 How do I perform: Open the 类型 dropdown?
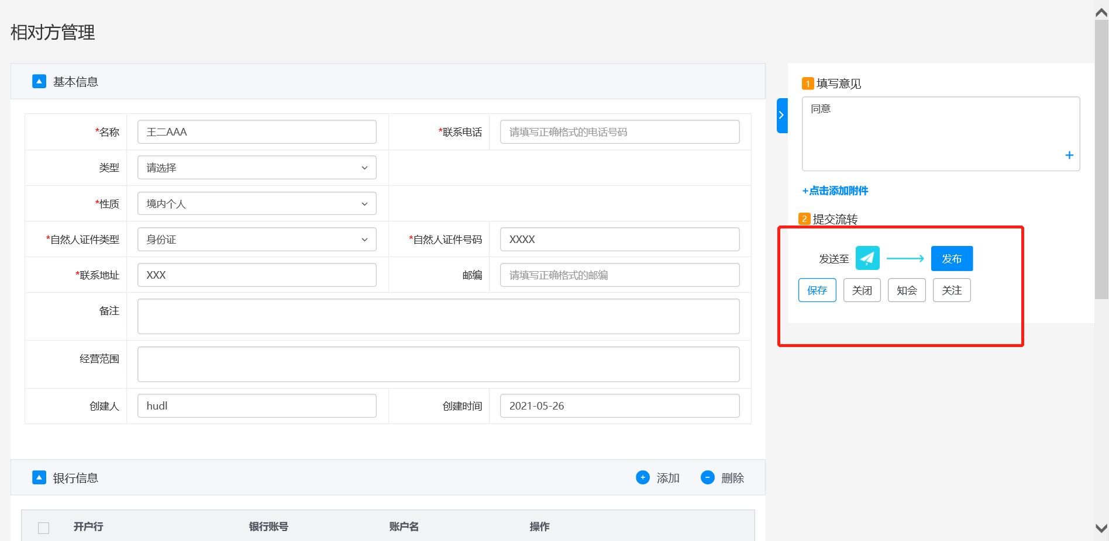click(x=256, y=168)
